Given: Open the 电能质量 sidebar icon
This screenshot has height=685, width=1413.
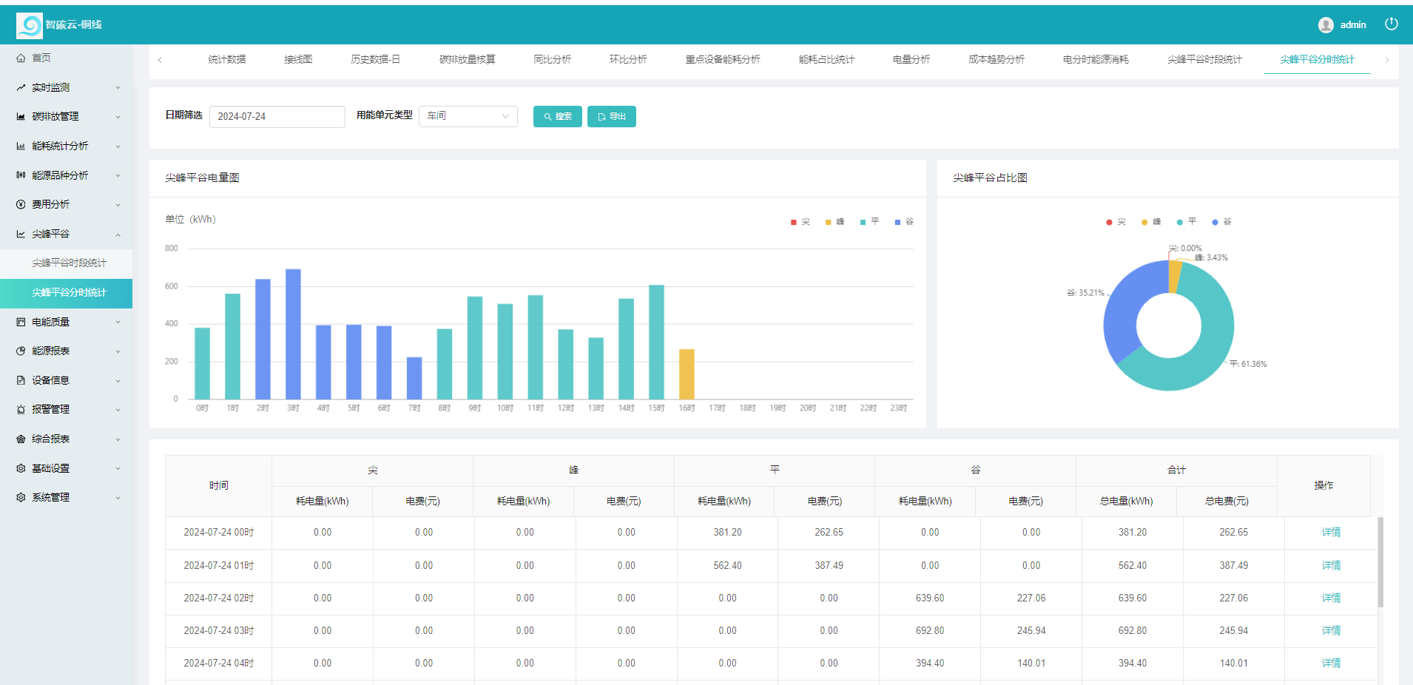Looking at the screenshot, I should (21, 321).
